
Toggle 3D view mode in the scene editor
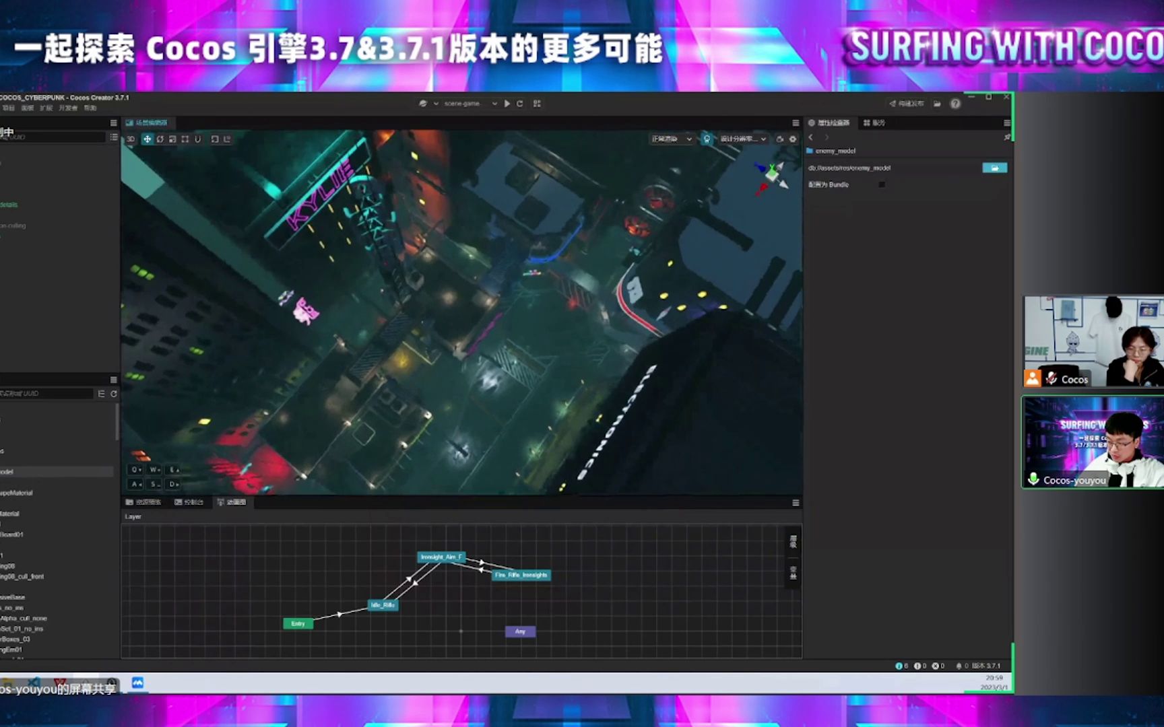[x=131, y=139]
